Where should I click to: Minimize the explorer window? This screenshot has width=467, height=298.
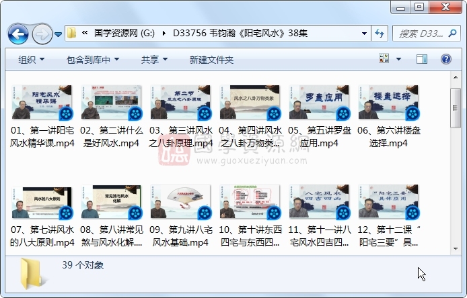tap(400, 7)
